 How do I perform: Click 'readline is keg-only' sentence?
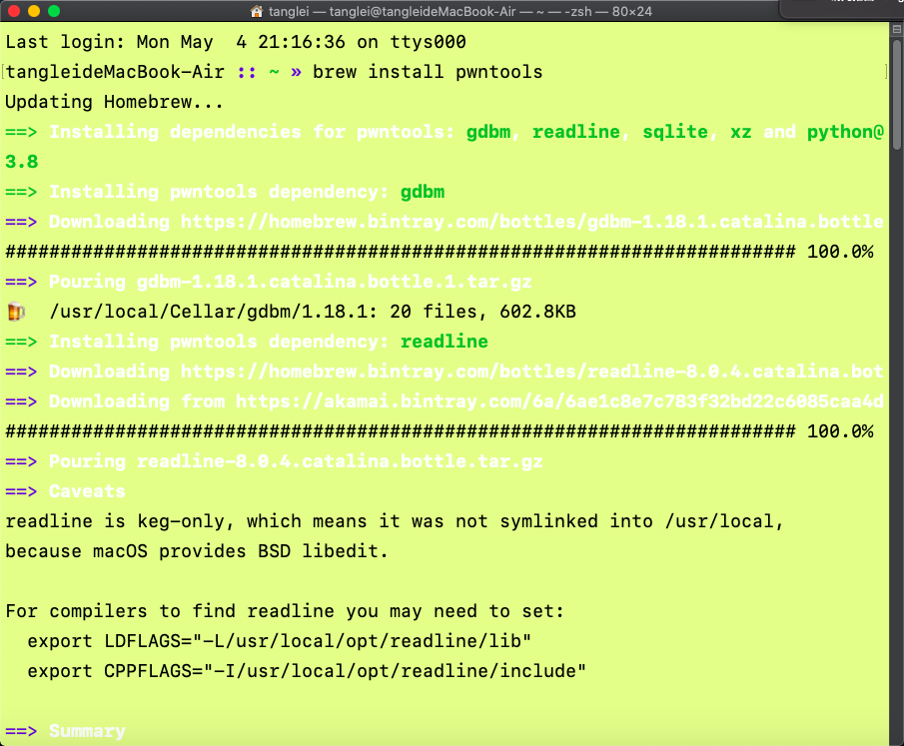tap(395, 521)
